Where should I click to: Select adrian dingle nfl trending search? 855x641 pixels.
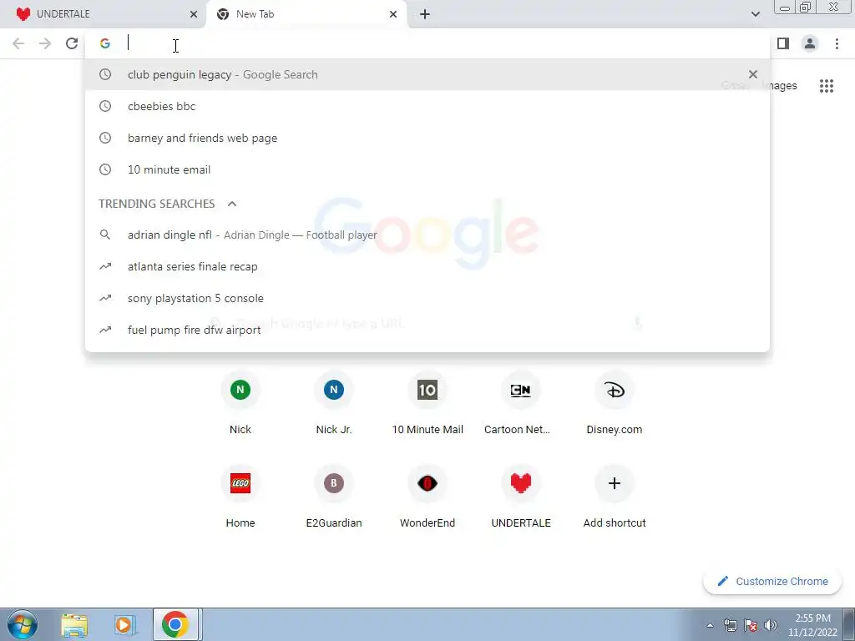pyautogui.click(x=427, y=235)
